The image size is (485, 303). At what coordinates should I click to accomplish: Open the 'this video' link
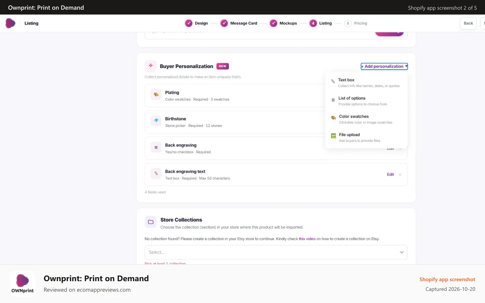coord(307,239)
